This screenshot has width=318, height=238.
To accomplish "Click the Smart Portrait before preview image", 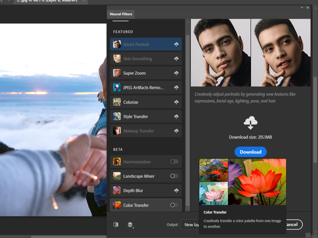I will 221,53.
